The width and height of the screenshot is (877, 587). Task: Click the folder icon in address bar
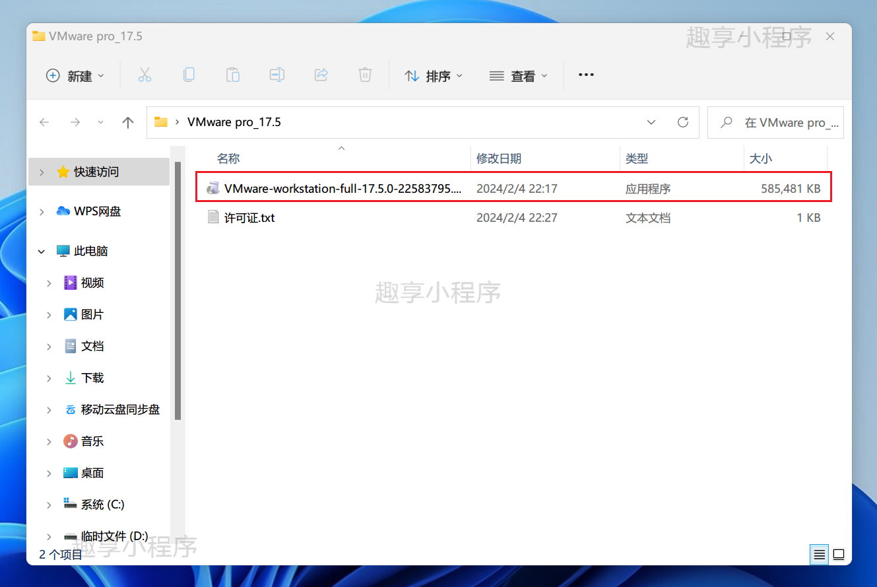click(160, 122)
